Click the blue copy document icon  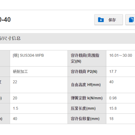[131, 20]
